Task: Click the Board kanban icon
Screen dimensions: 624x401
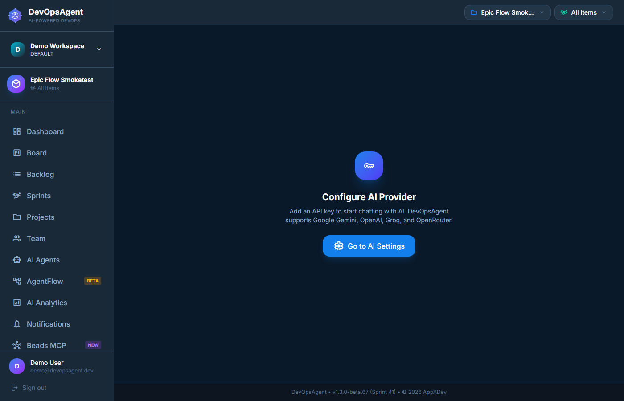Action: [x=17, y=153]
